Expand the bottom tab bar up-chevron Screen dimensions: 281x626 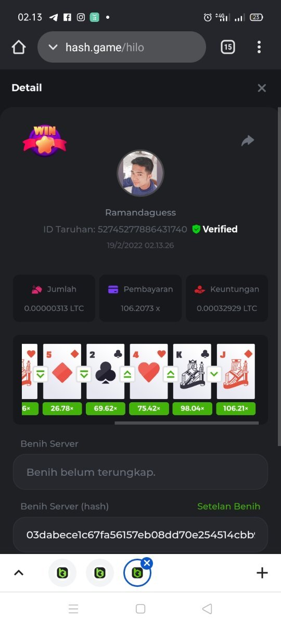(x=19, y=573)
